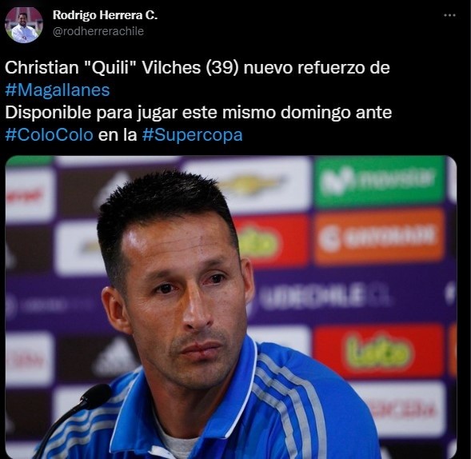Click the tweet text mentioning Vilches
The height and width of the screenshot is (459, 471).
(x=198, y=68)
